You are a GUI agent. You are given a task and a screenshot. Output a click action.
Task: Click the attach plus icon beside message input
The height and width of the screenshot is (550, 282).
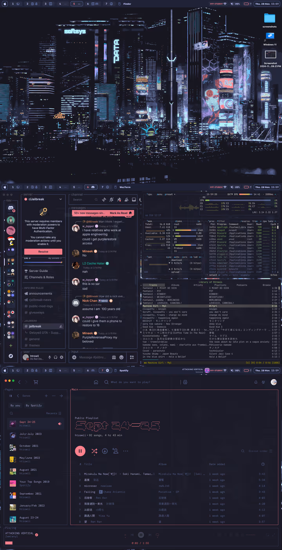pos(74,357)
